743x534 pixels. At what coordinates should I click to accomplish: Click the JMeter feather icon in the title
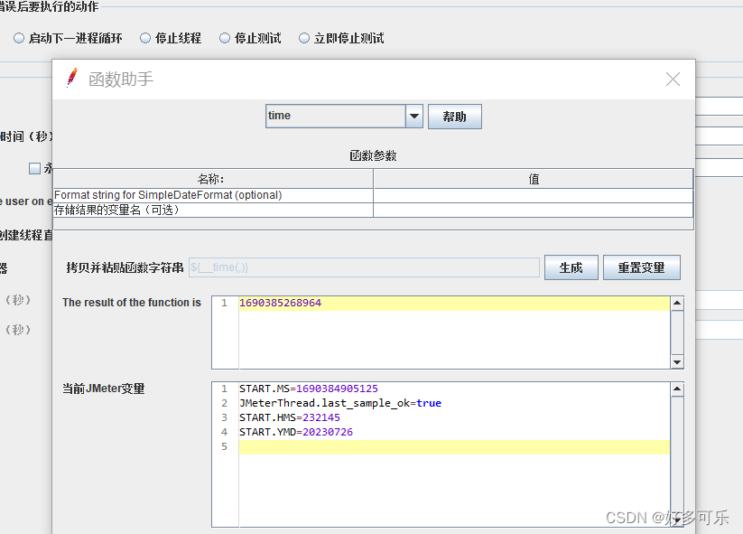[x=72, y=79]
